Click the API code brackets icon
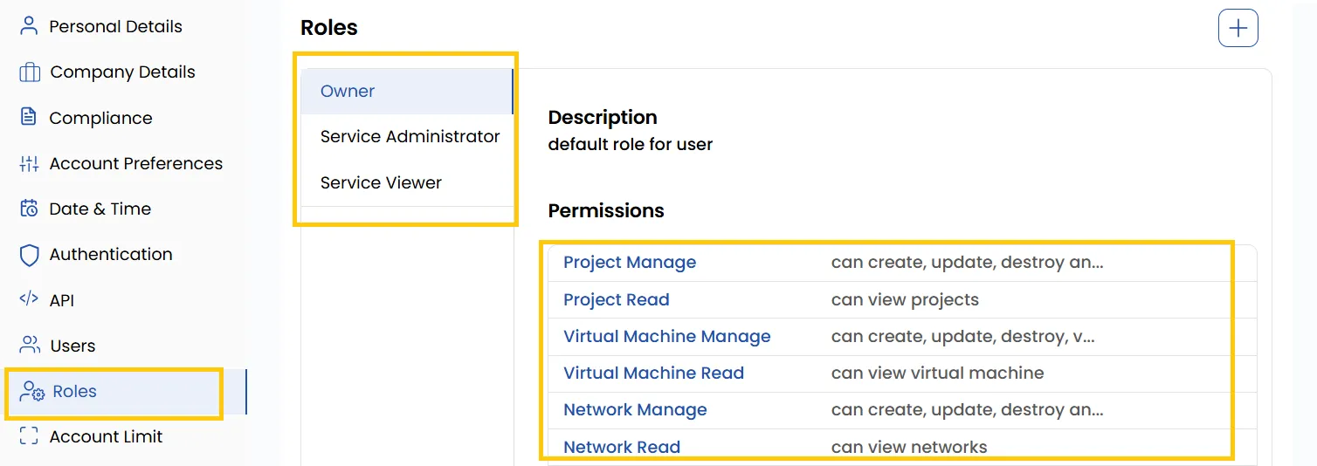Image resolution: width=1317 pixels, height=466 pixels. (30, 299)
